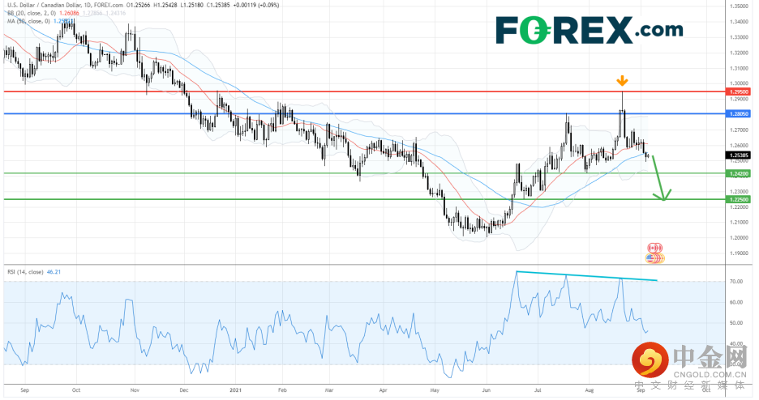This screenshot has height=400, width=759.
Task: Open the economic event flag icons
Action: click(655, 253)
